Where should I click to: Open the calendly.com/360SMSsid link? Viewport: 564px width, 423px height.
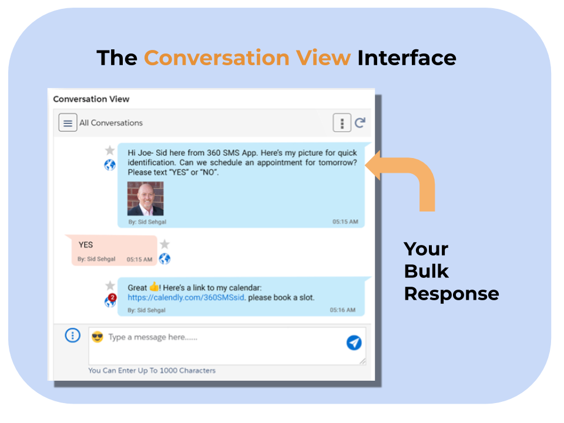click(186, 298)
